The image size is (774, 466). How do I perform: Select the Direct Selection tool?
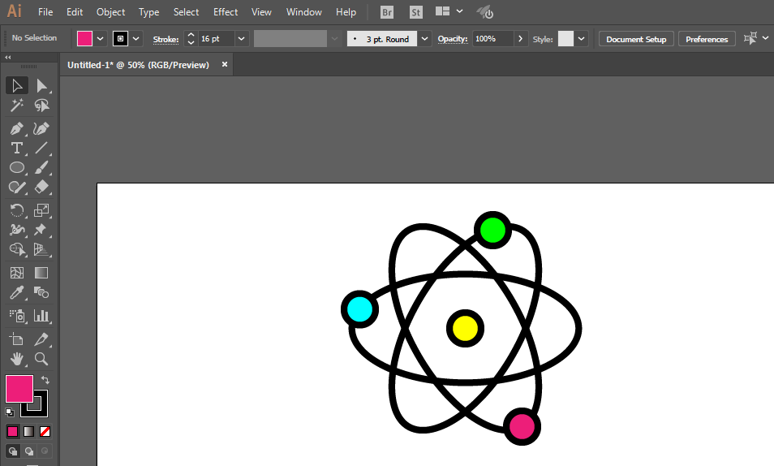41,85
